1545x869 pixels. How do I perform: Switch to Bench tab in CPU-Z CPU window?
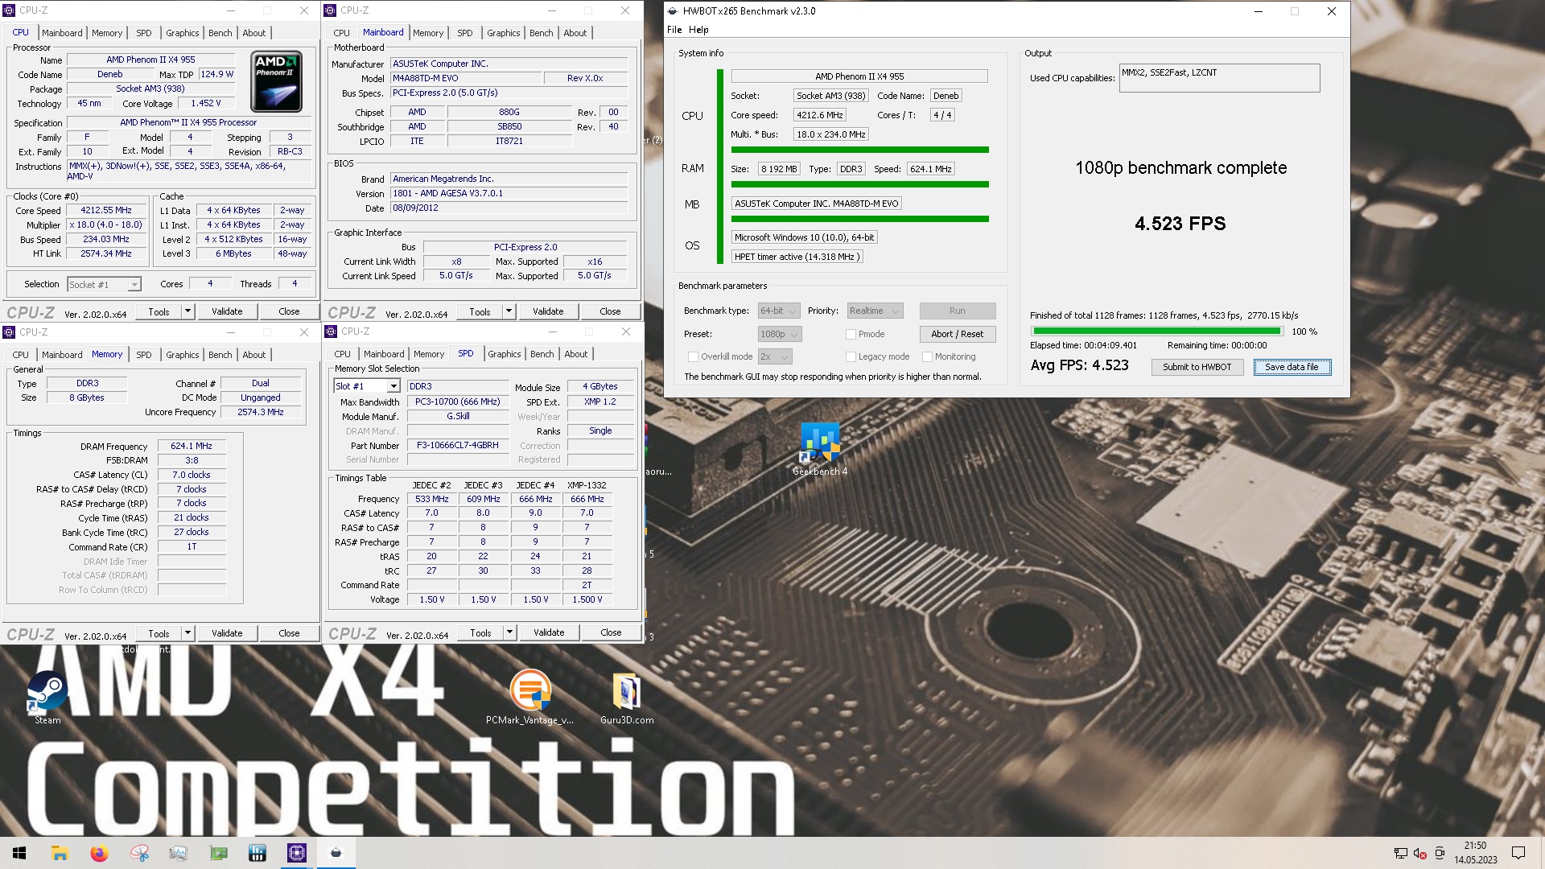click(220, 33)
